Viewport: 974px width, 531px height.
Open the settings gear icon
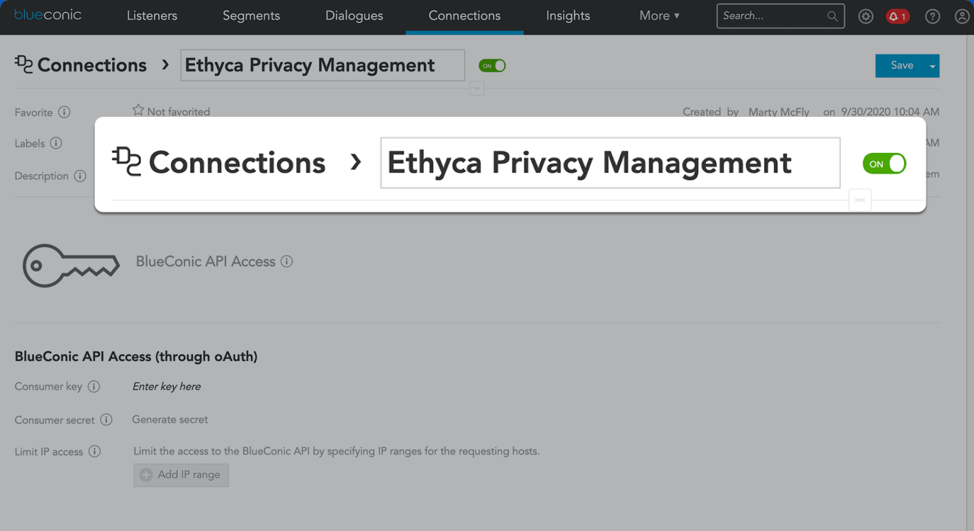click(x=866, y=16)
